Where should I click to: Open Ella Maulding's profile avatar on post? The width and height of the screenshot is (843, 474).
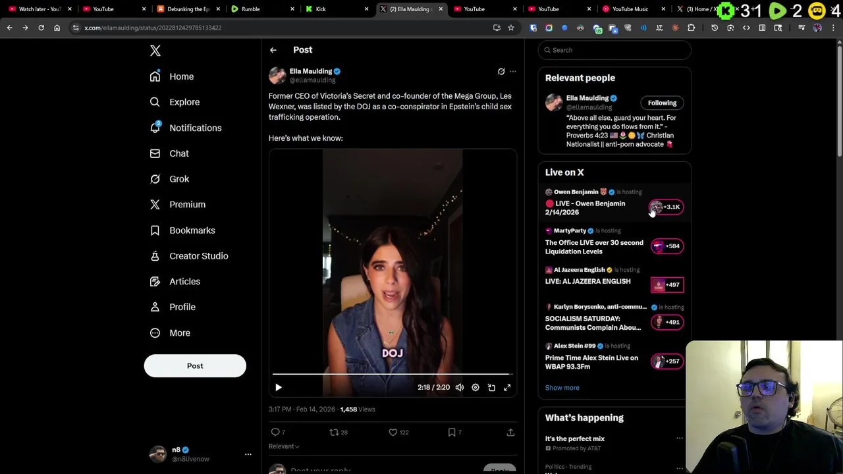click(x=278, y=75)
